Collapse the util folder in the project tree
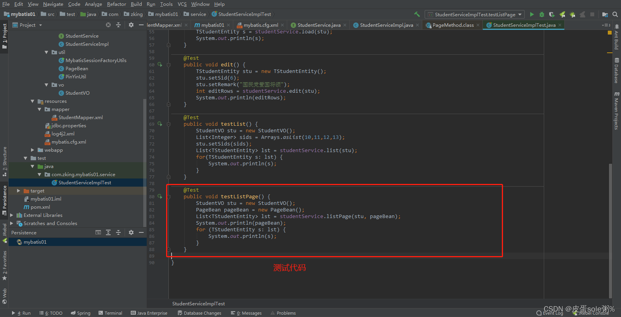This screenshot has height=317, width=621. pyautogui.click(x=47, y=52)
